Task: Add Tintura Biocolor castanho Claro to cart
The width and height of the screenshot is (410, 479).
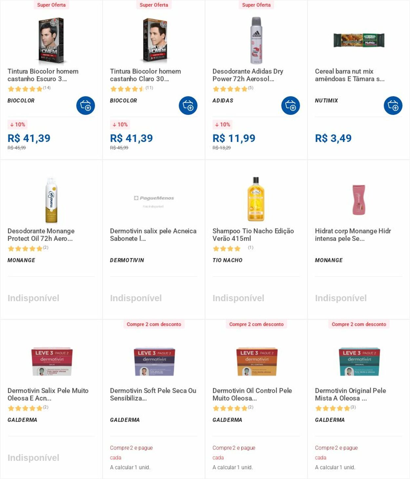Action: click(x=188, y=106)
